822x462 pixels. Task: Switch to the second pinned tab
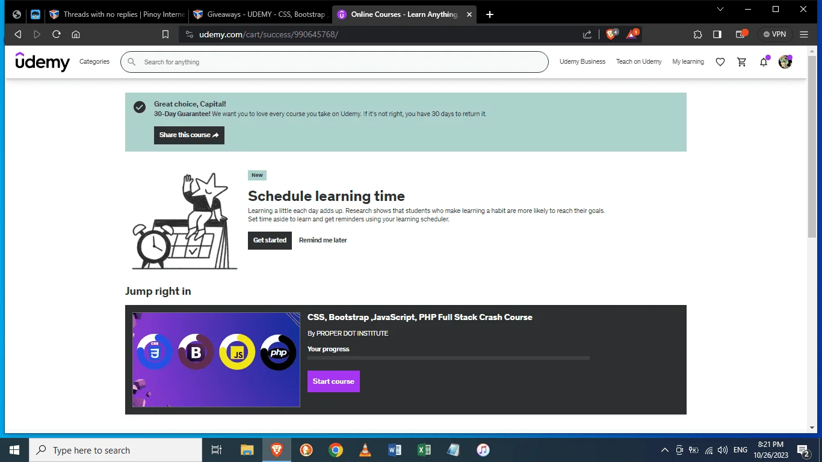point(36,14)
